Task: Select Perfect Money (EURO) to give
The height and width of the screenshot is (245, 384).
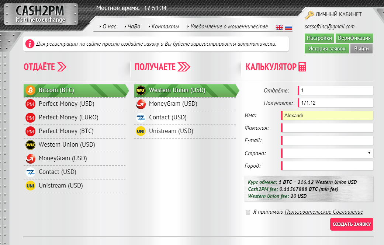Action: tap(75, 118)
